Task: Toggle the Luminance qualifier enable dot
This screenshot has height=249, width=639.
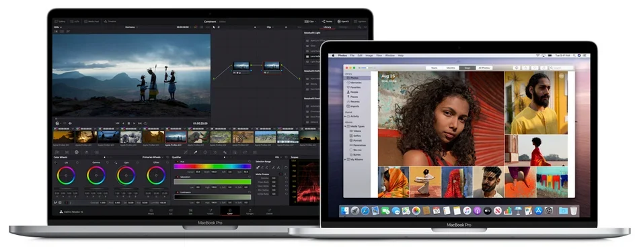Action: coord(178,193)
